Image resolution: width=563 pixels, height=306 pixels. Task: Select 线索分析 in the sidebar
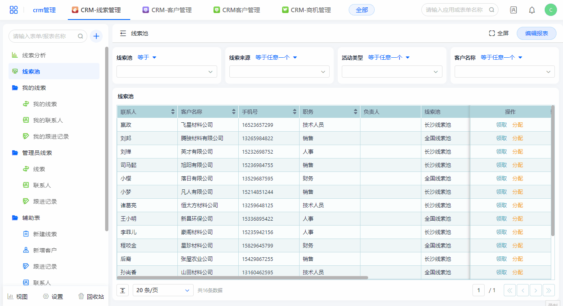click(x=34, y=55)
